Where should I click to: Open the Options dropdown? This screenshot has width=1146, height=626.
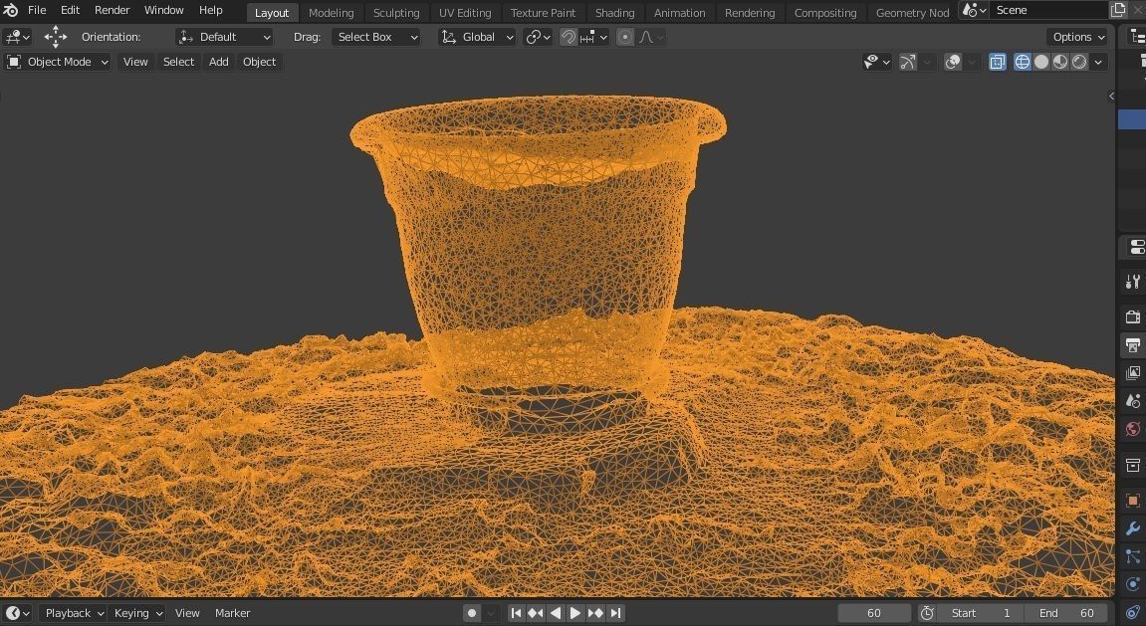[x=1078, y=37]
